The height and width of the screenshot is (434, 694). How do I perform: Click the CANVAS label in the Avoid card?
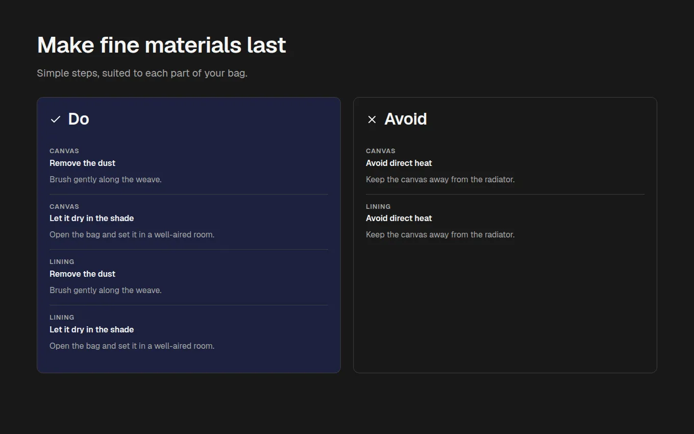pyautogui.click(x=381, y=151)
